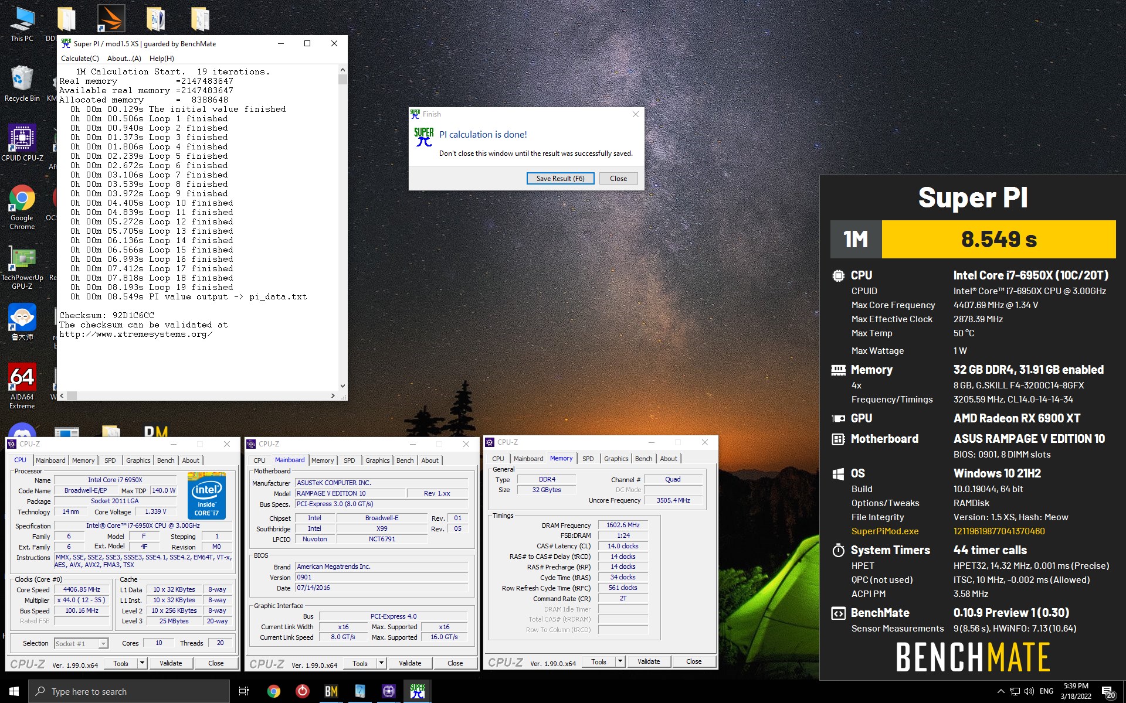Image resolution: width=1126 pixels, height=703 pixels.
Task: Open BenchMate from the taskbar
Action: point(331,691)
